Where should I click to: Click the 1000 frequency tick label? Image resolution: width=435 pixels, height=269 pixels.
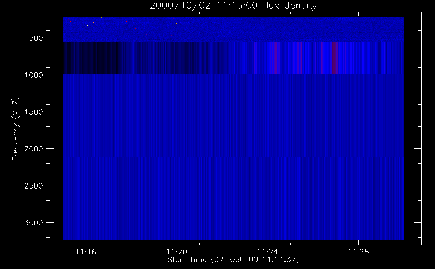coord(34,75)
